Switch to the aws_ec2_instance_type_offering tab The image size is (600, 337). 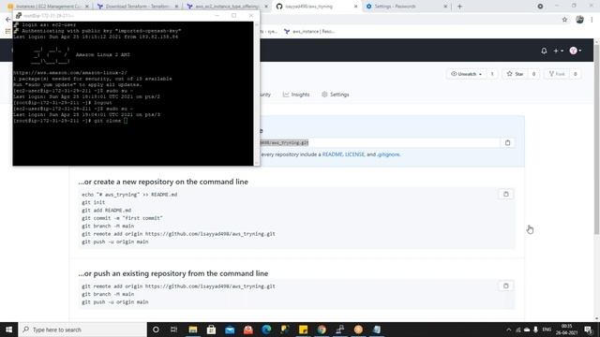227,7
